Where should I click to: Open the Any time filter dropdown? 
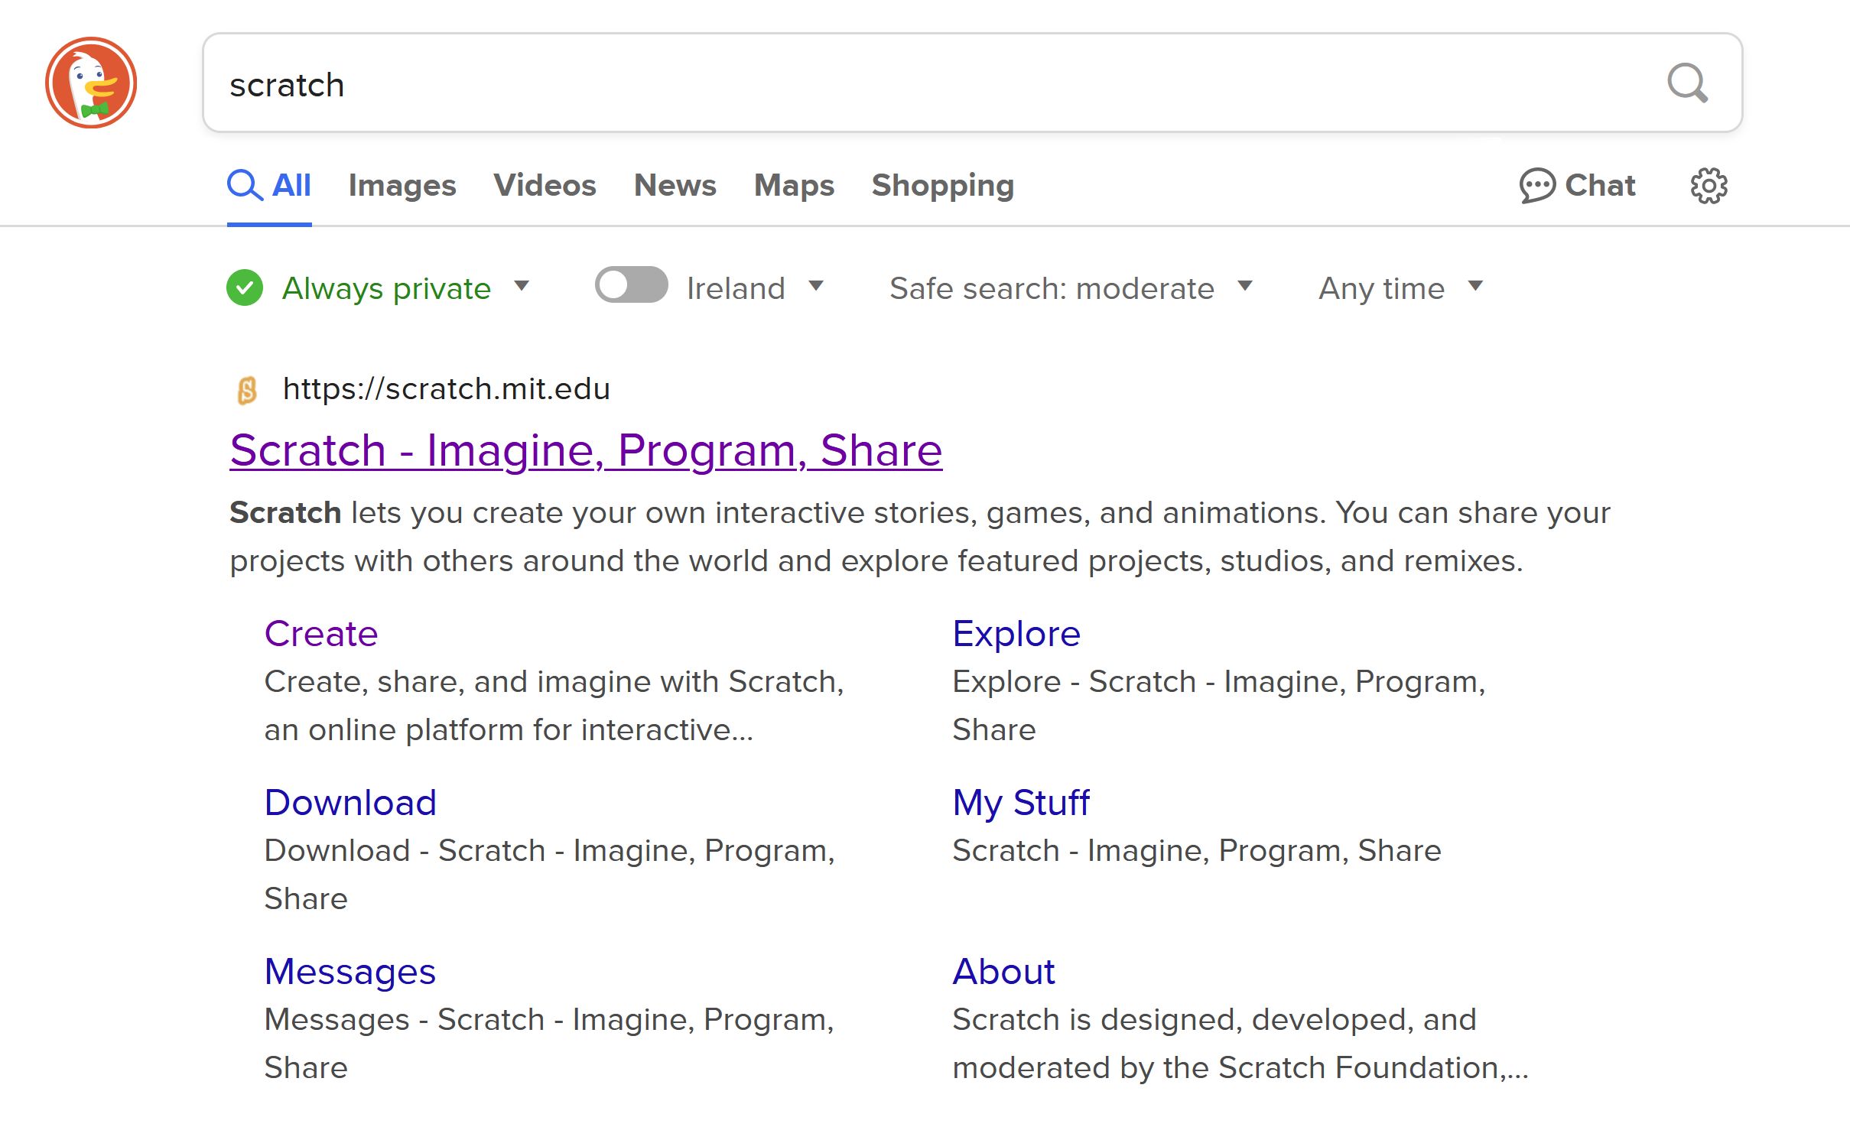(x=1475, y=286)
